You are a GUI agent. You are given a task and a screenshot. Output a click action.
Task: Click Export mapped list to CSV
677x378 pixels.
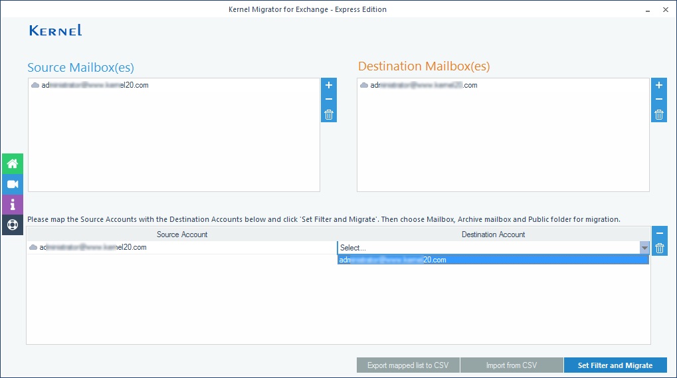click(407, 365)
